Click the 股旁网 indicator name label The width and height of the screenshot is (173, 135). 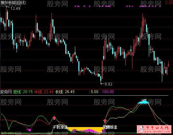6,92
